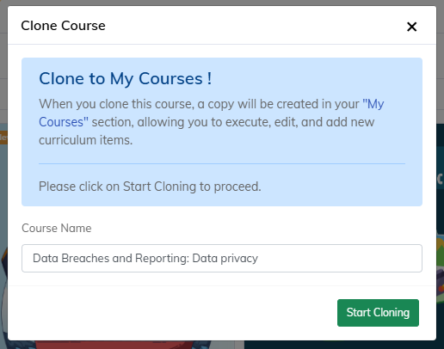Click empty footer area beside Start Cloning
The height and width of the screenshot is (349, 444).
coord(172,313)
